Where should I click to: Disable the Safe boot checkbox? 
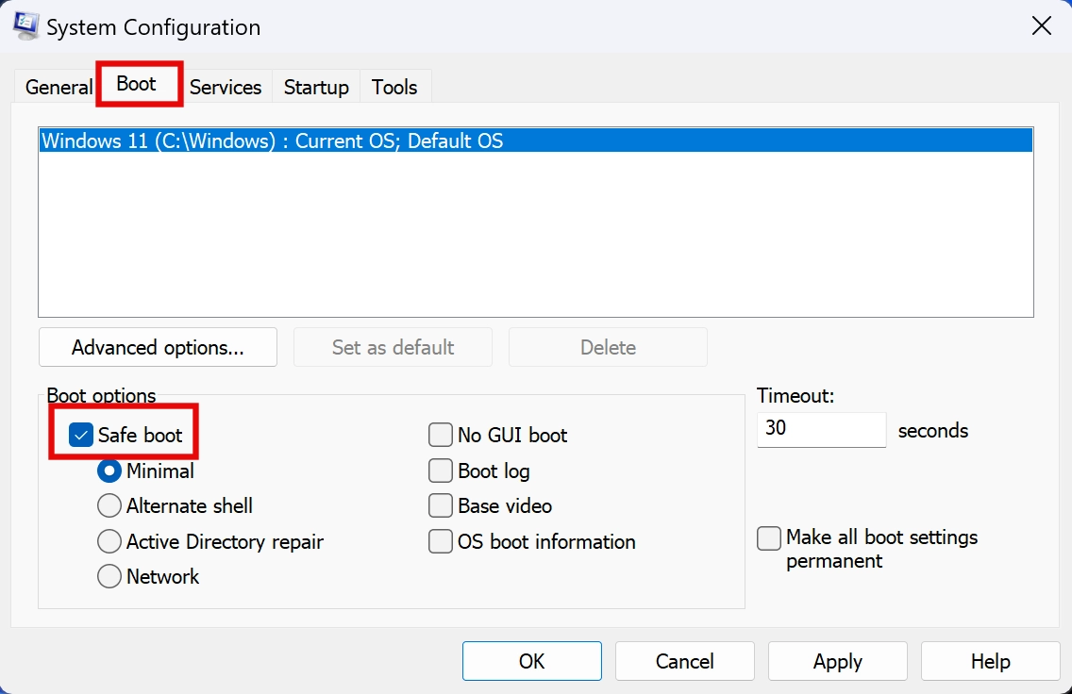(x=80, y=435)
